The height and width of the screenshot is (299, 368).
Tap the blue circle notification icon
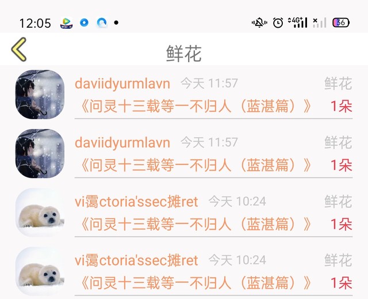tap(84, 23)
